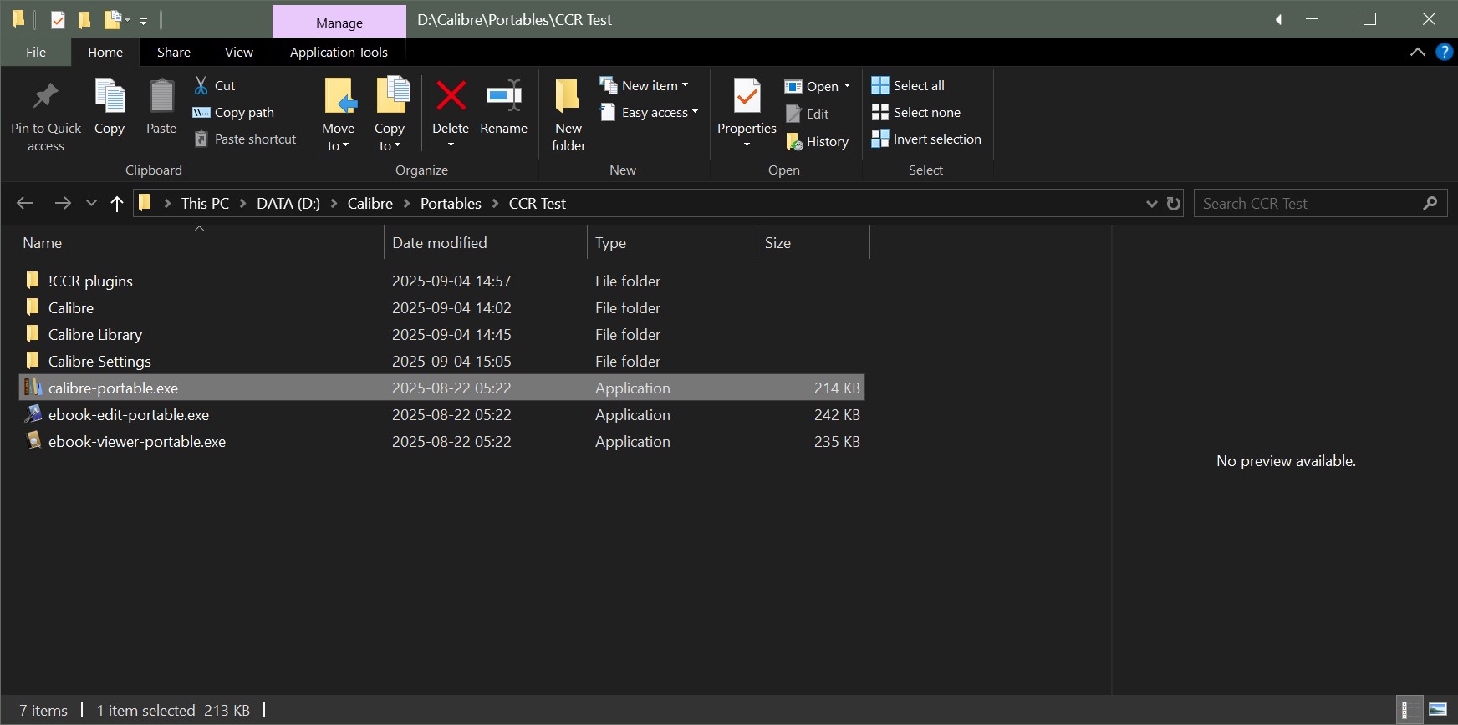
Task: Click the ebook-edit-portable.exe file icon
Action: [33, 414]
